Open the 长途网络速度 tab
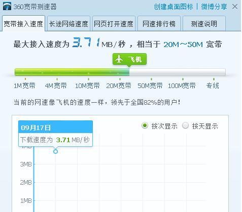Image resolution: width=242 pixels, height=212 pixels. click(x=68, y=24)
